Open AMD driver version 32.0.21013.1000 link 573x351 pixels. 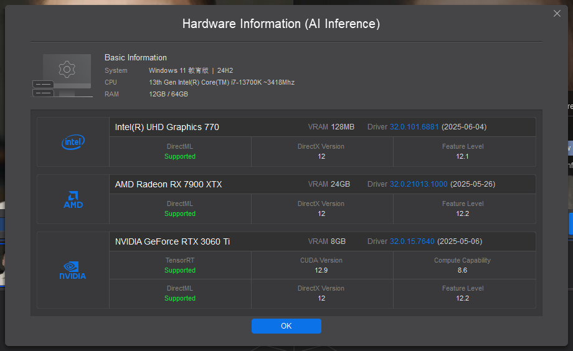tap(418, 184)
